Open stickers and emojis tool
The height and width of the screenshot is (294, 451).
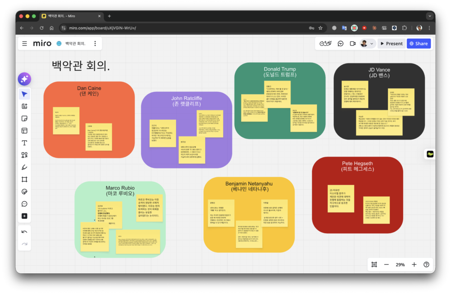click(24, 191)
